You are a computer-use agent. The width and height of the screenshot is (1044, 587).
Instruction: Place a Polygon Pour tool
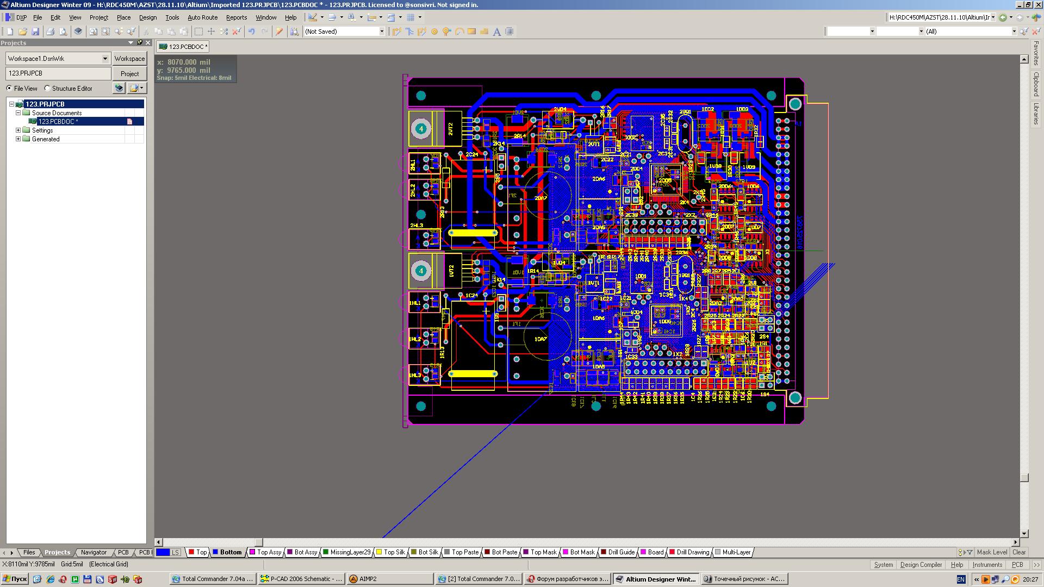(x=484, y=32)
